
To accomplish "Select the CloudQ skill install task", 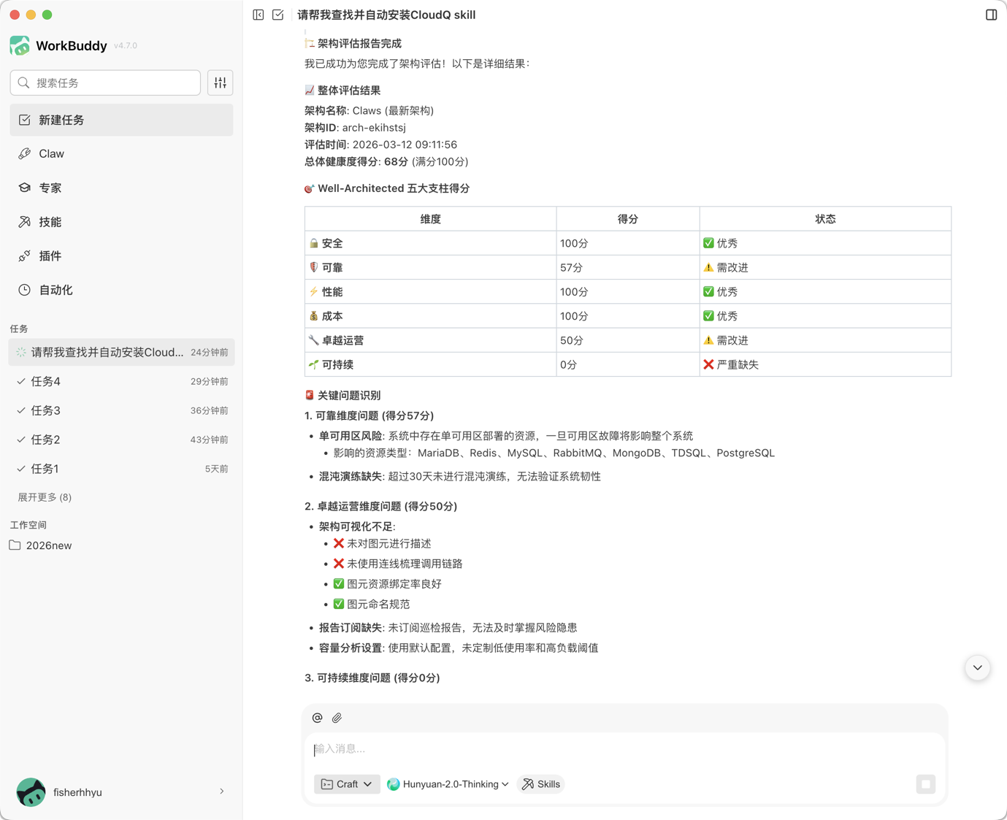I will pos(121,352).
